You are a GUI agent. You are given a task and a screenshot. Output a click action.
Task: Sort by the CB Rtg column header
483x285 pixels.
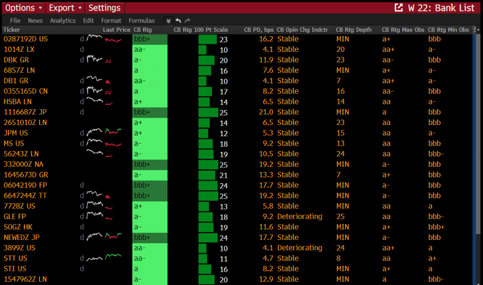click(143, 30)
